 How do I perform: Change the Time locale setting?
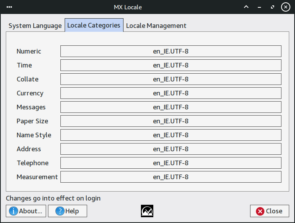click(171, 65)
